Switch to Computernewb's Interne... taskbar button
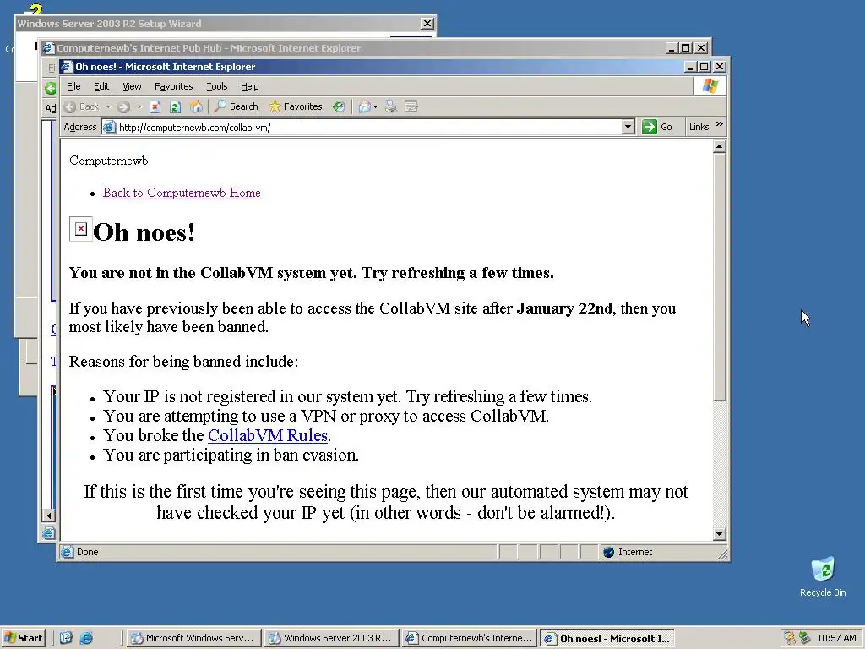This screenshot has width=865, height=649. pyautogui.click(x=469, y=638)
